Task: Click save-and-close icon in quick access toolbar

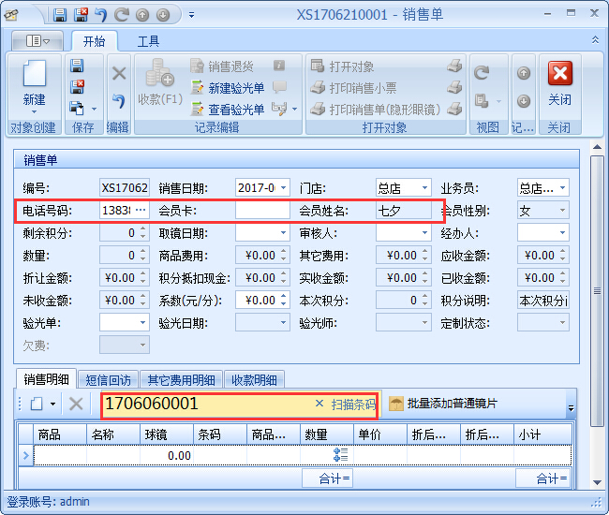Action: (82, 15)
